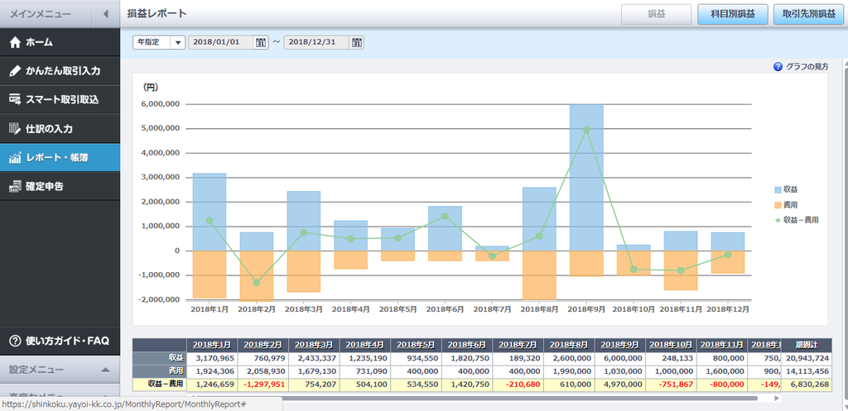The width and height of the screenshot is (848, 411).
Task: Click the 2018年4月 table column header
Action: coord(365,345)
